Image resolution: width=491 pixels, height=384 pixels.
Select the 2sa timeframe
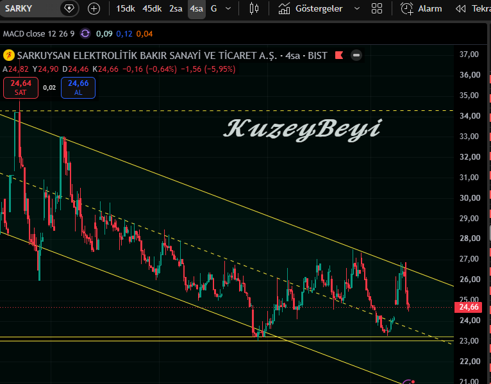[x=176, y=8]
